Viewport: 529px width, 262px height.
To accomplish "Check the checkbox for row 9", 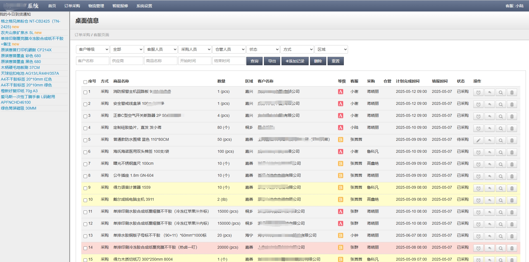I will click(x=85, y=188).
